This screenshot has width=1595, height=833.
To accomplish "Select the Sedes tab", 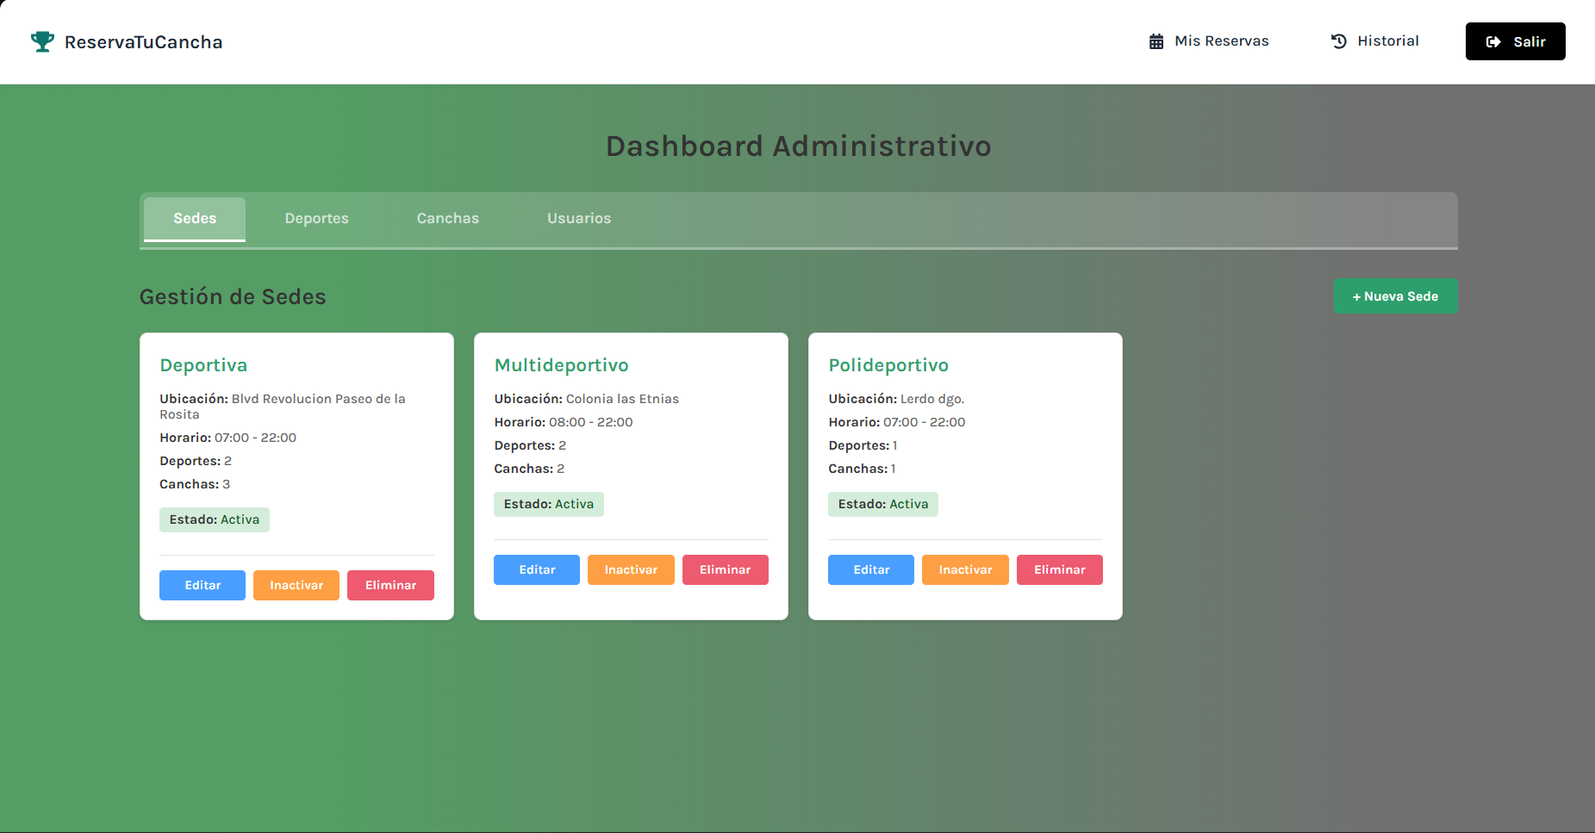I will 195,219.
